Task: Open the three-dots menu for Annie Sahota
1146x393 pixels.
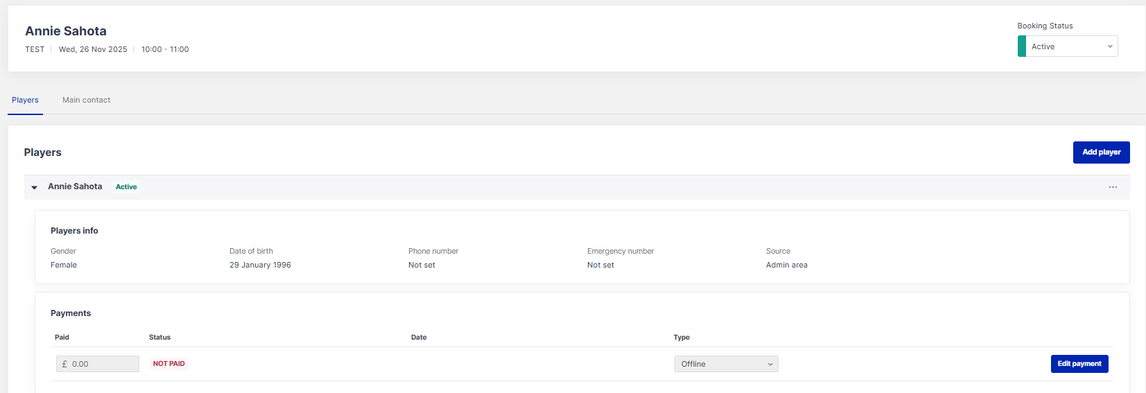Action: tap(1112, 187)
